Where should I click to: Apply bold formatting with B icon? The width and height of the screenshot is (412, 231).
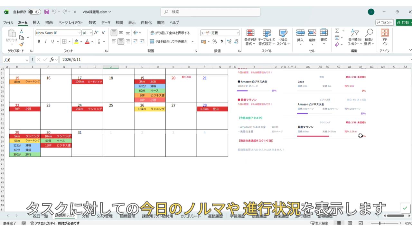[39, 41]
